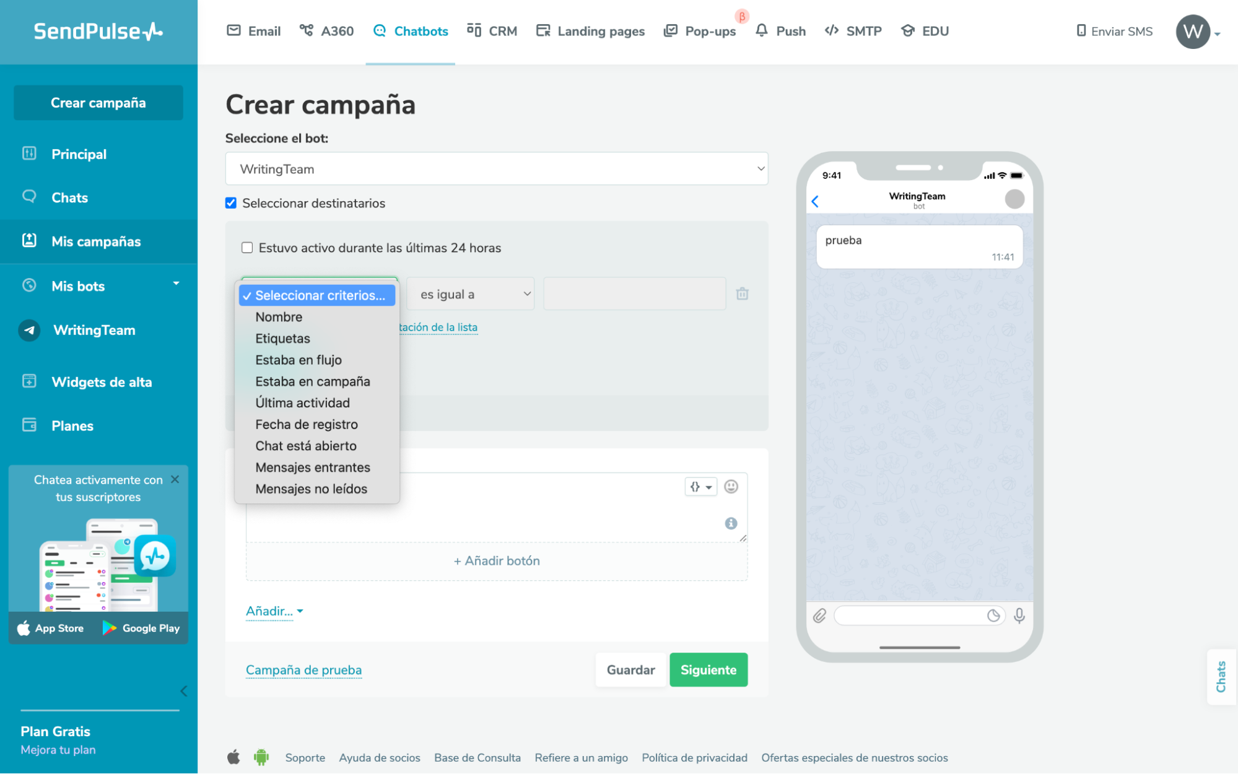This screenshot has width=1238, height=774.
Task: Click the attachment paperclip in phone preview
Action: 819,615
